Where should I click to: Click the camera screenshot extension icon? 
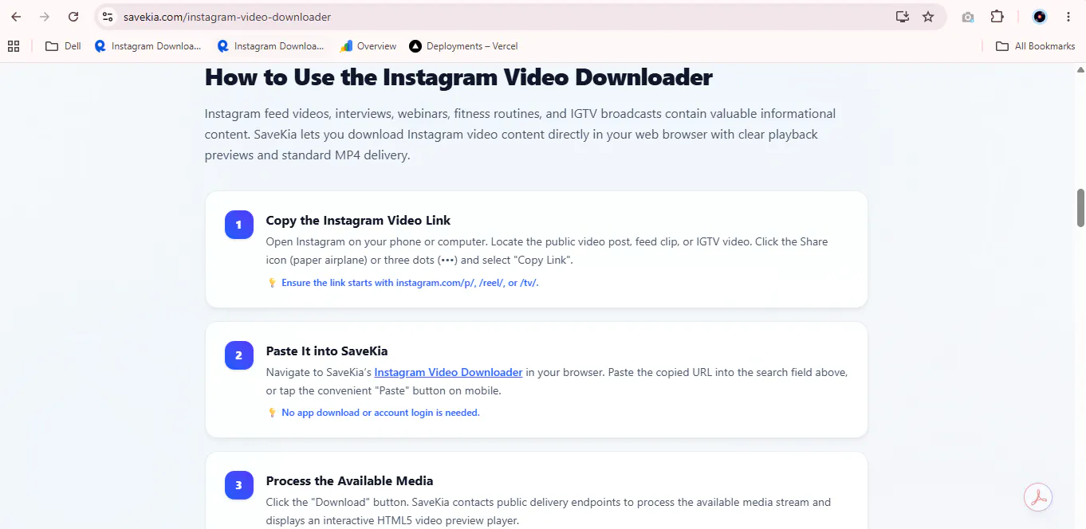point(968,17)
